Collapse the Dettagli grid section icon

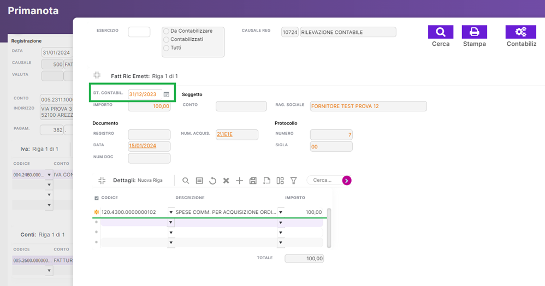(x=102, y=180)
